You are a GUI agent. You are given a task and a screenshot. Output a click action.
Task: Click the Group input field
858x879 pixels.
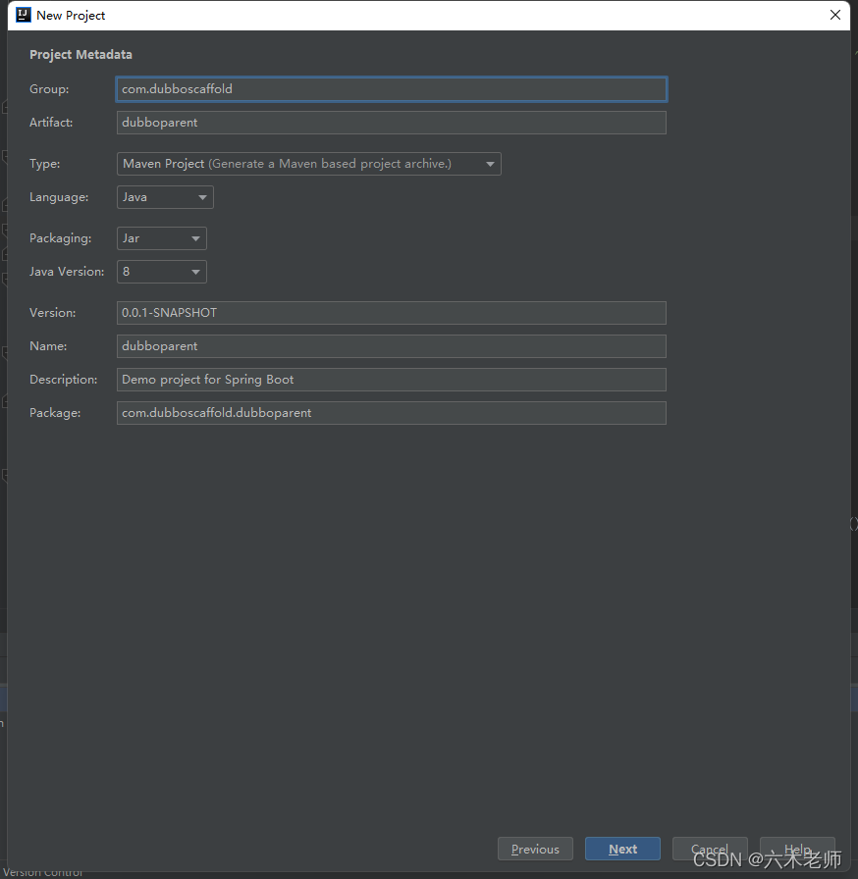[392, 89]
